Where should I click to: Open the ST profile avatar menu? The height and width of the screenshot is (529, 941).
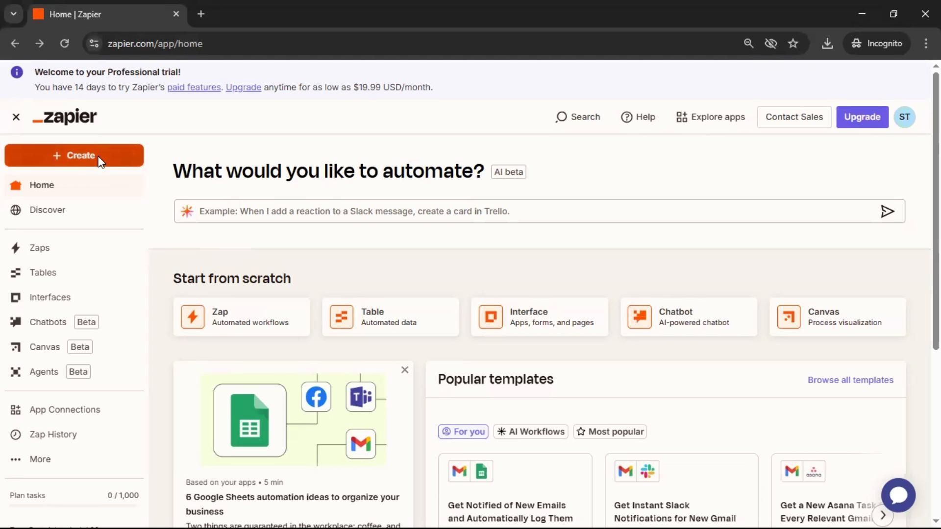(x=904, y=117)
